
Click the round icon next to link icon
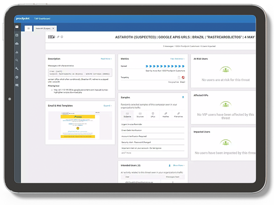[x=62, y=37]
